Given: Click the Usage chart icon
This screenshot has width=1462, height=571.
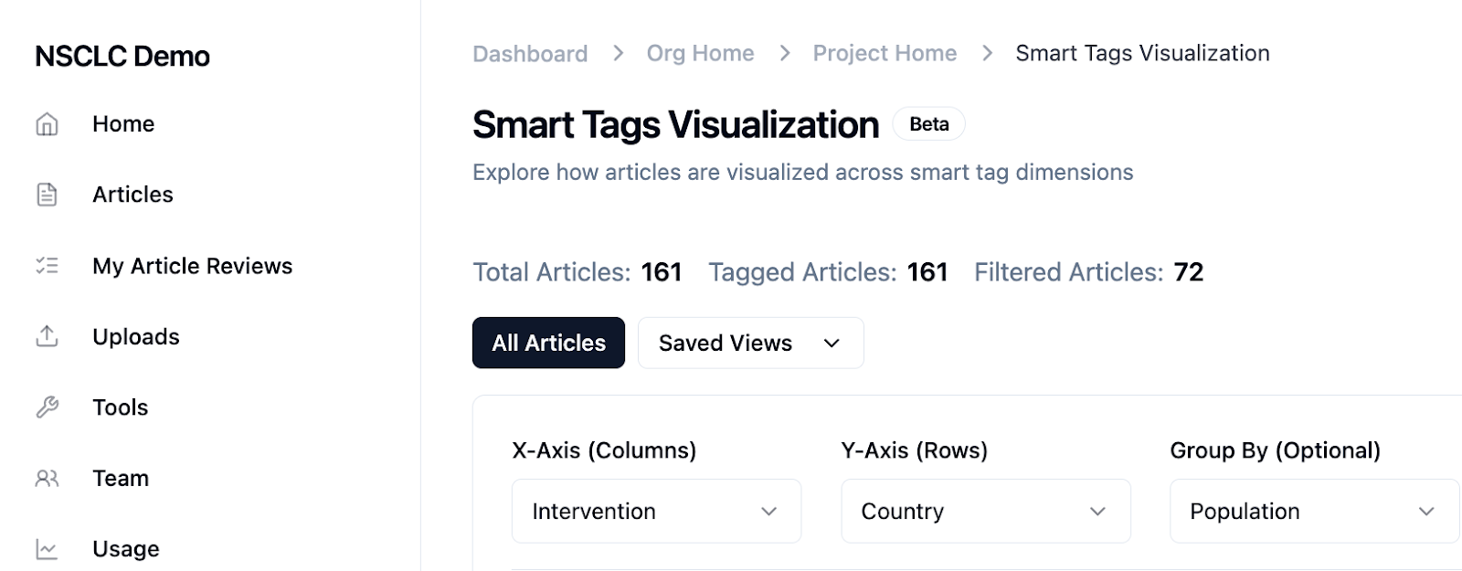Looking at the screenshot, I should tap(47, 549).
